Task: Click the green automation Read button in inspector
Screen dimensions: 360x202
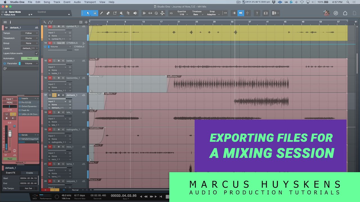Action: tap(30, 58)
